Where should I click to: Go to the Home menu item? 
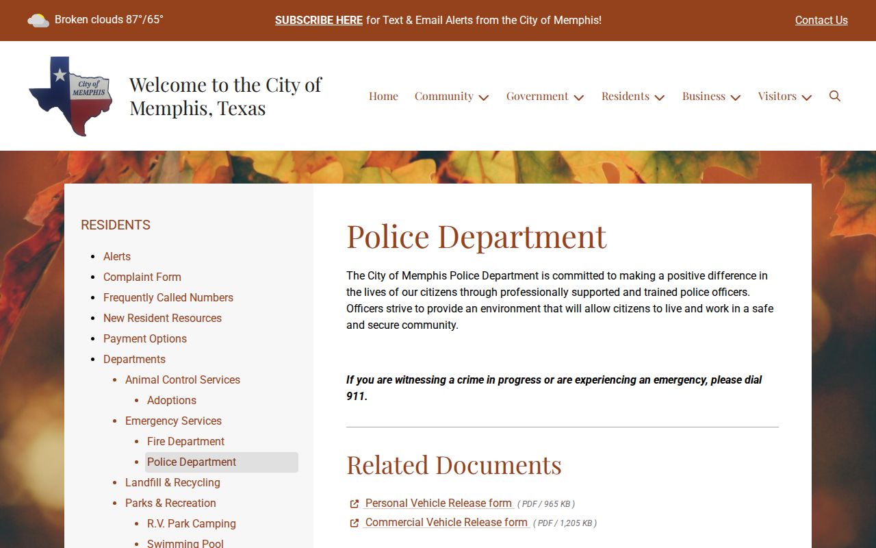[x=383, y=96]
